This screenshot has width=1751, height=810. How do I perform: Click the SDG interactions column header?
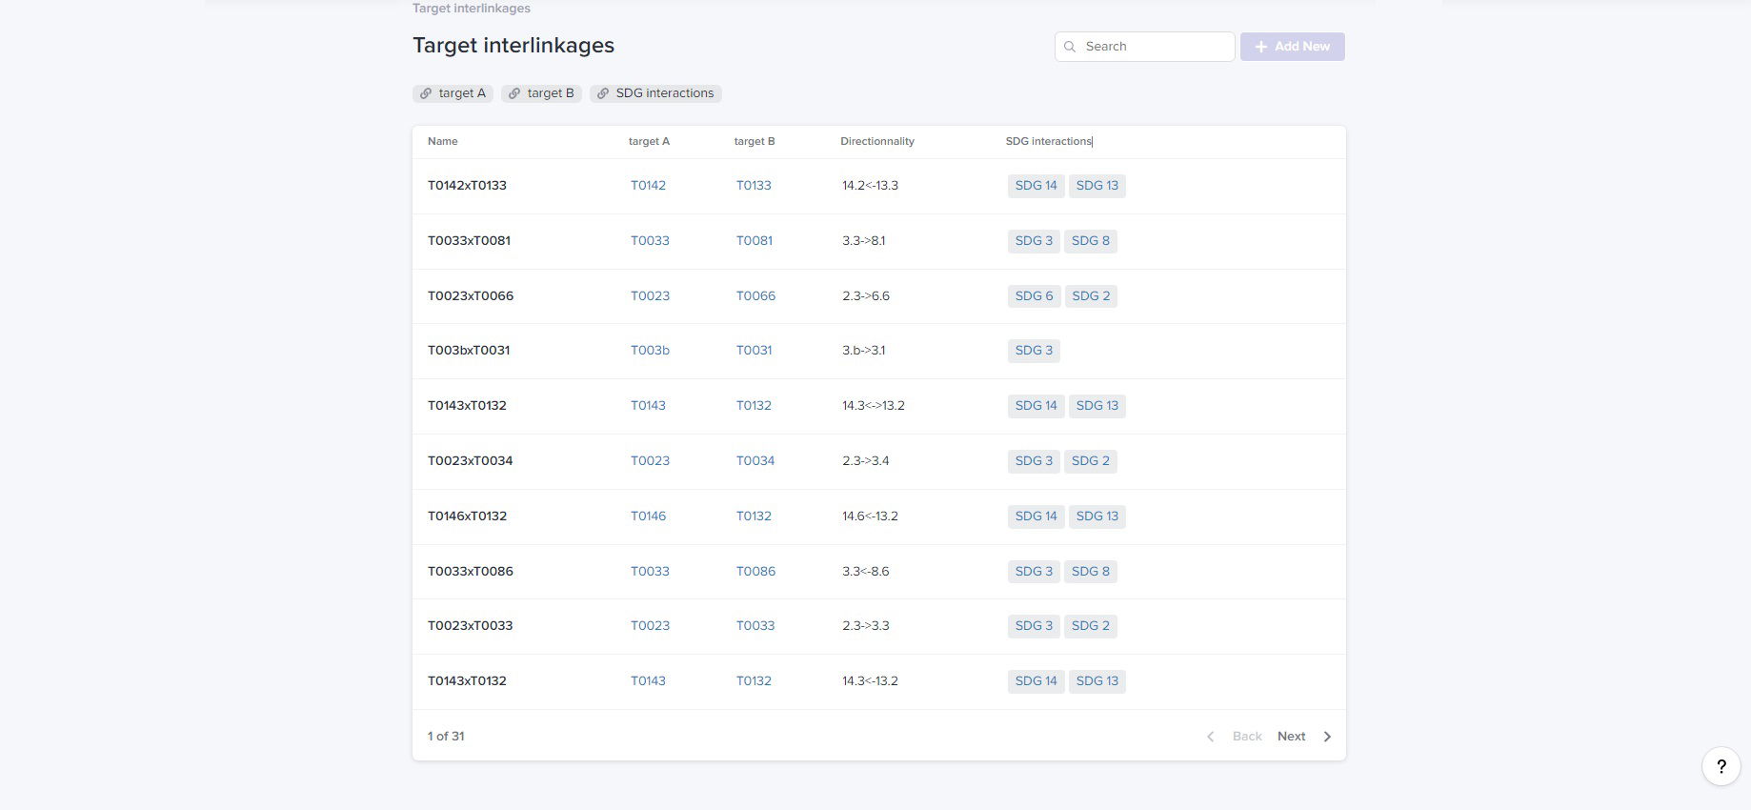[x=1049, y=141]
